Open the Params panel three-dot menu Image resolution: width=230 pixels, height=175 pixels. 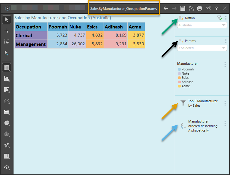[226, 41]
